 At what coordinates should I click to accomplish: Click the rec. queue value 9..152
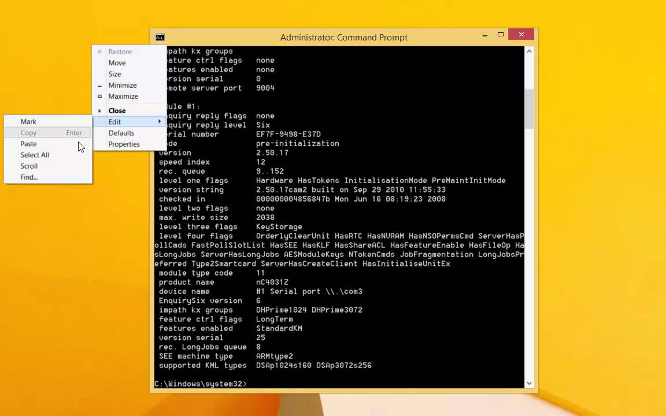pos(270,171)
